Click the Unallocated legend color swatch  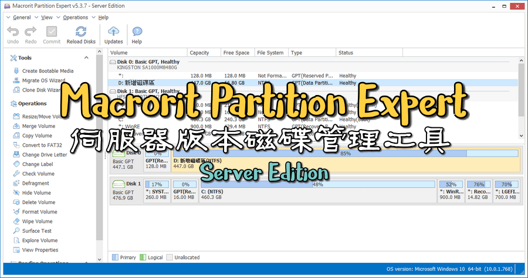pos(170,257)
